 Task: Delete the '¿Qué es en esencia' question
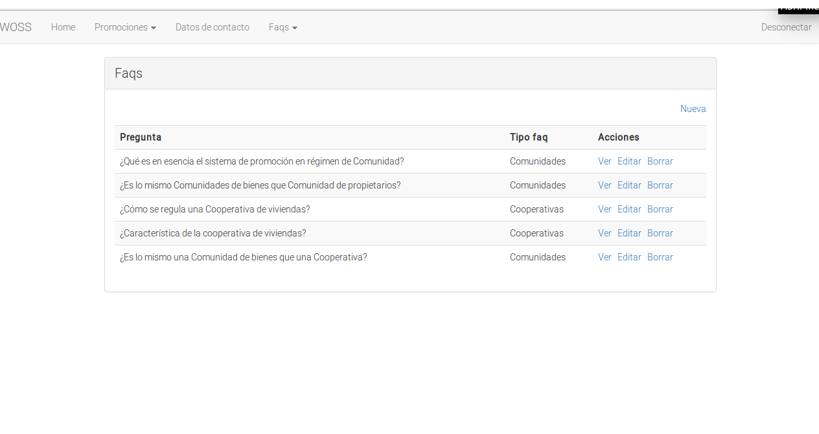click(x=660, y=161)
